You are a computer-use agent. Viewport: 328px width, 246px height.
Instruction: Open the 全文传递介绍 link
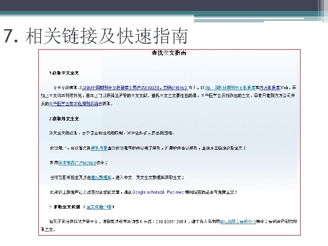(99, 207)
